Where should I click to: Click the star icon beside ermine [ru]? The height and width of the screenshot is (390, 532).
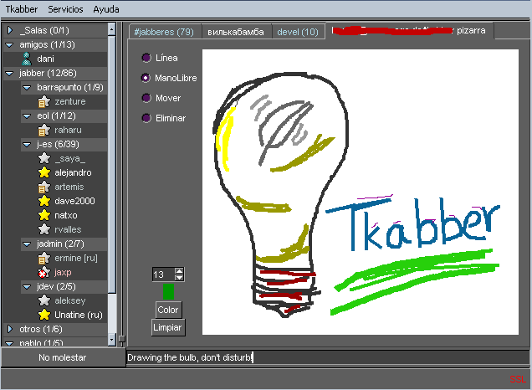pyautogui.click(x=44, y=259)
